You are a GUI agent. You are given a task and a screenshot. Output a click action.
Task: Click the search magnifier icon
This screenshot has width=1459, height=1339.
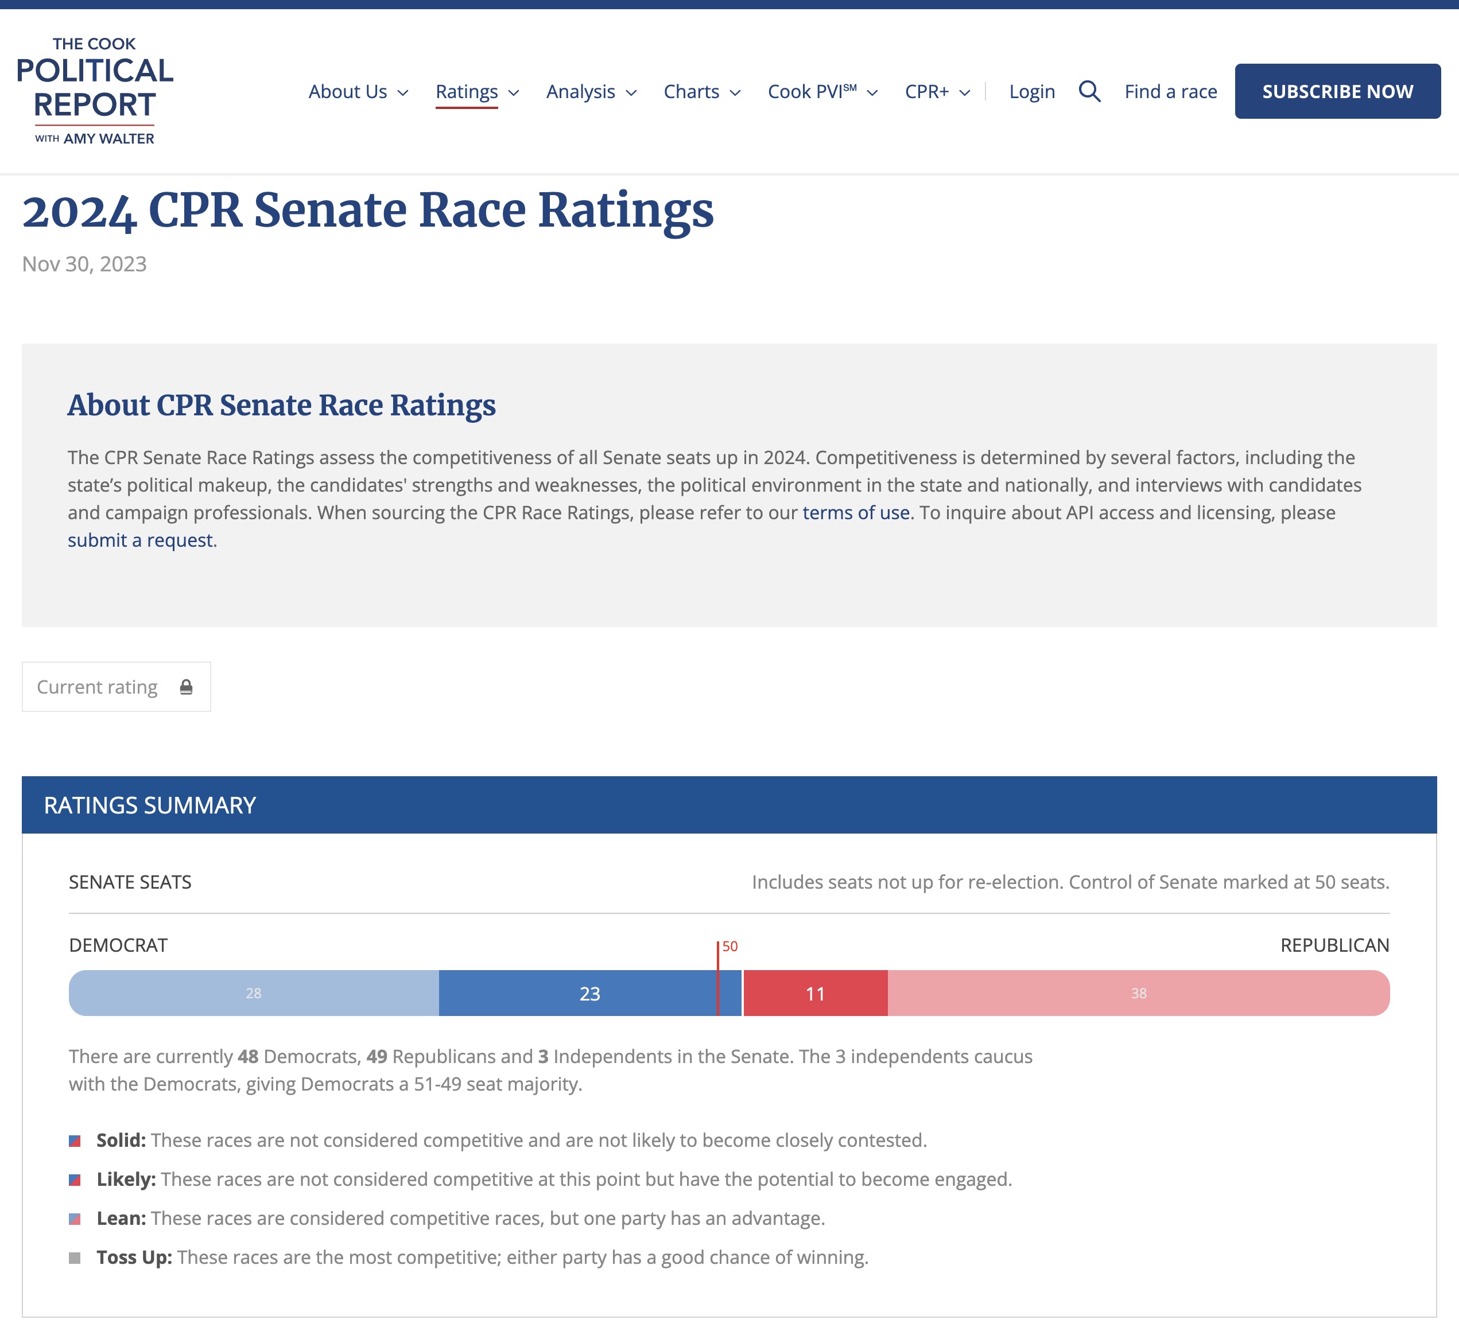(1089, 91)
